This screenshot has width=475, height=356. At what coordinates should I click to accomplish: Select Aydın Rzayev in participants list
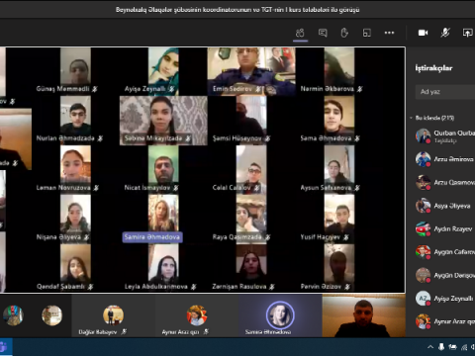(x=444, y=228)
